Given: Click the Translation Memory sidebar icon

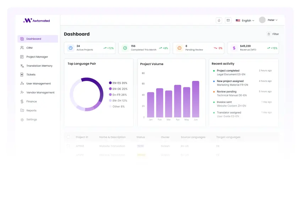Looking at the screenshot, I should point(22,66).
